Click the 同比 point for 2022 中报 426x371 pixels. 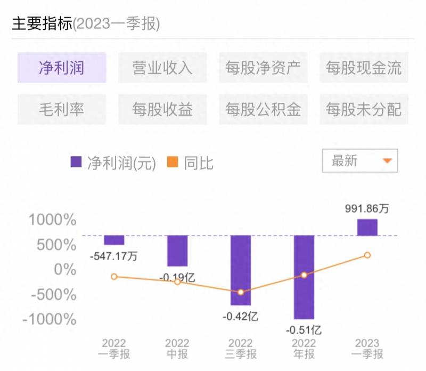[x=177, y=282]
